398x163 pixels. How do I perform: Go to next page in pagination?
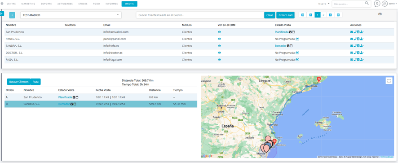click(330, 15)
